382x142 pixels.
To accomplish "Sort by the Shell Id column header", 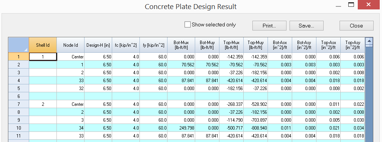I will pyautogui.click(x=43, y=45).
